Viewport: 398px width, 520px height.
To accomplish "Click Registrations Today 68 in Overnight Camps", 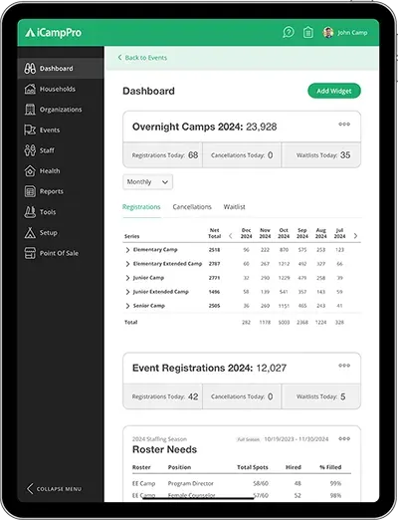I will 162,155.
